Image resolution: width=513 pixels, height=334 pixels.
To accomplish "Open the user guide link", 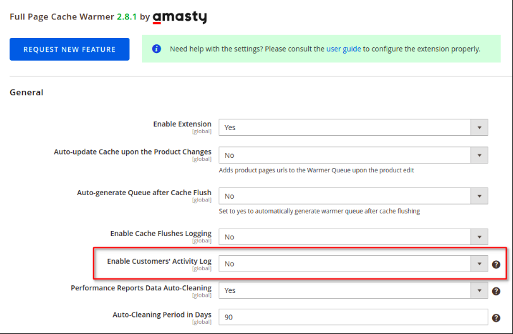I will 344,49.
